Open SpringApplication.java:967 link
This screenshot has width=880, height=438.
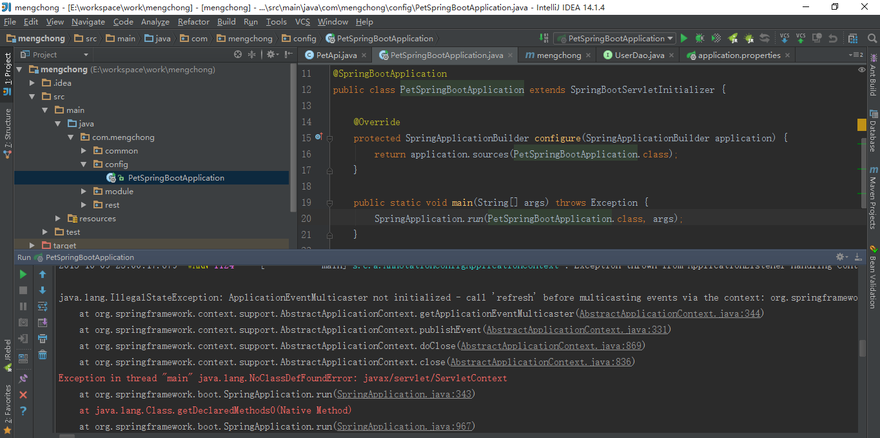click(x=404, y=426)
